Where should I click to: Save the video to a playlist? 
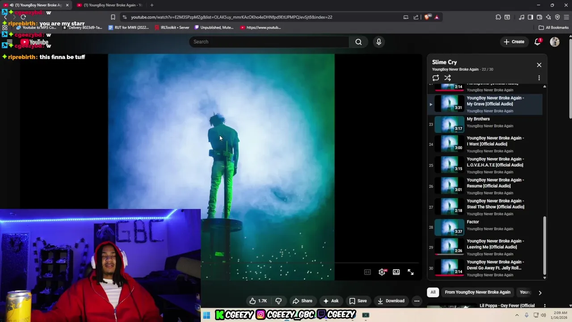[358, 301]
